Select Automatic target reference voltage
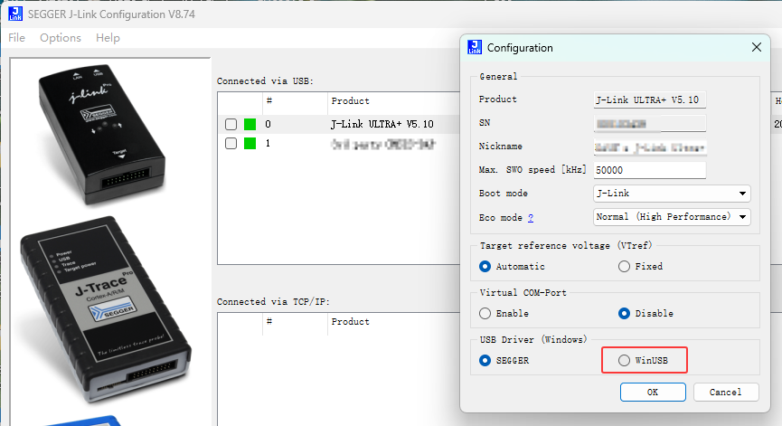This screenshot has height=426, width=782. (x=485, y=267)
